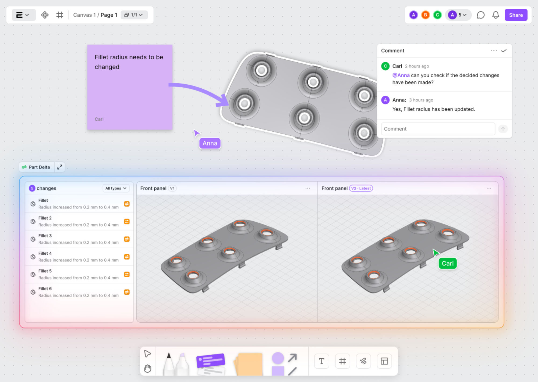Image resolution: width=538 pixels, height=382 pixels.
Task: Open the All types filter dropdown
Action: (116, 188)
